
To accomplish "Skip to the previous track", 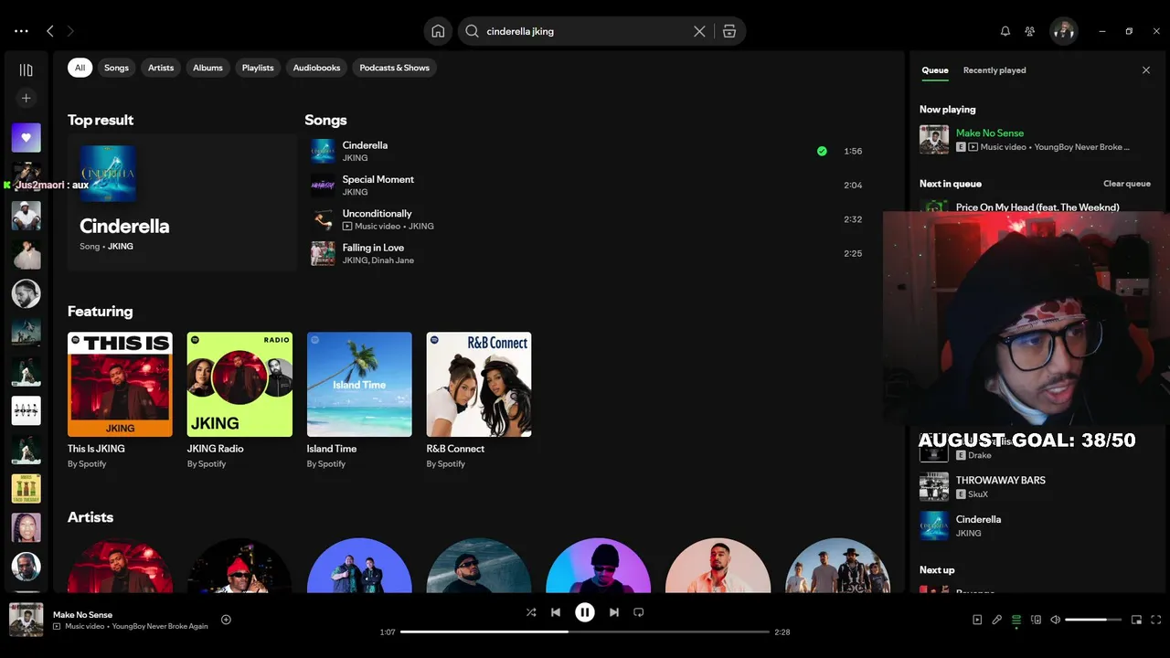I will point(556,612).
